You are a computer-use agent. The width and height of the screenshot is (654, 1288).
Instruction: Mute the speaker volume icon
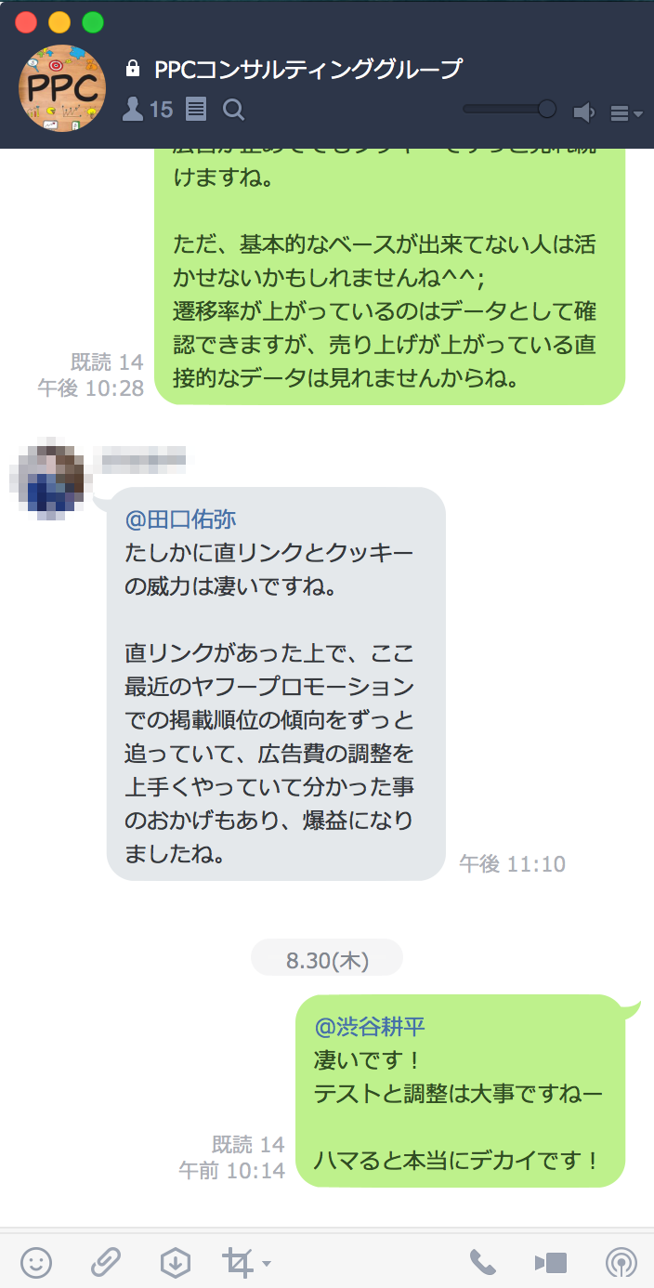(583, 112)
